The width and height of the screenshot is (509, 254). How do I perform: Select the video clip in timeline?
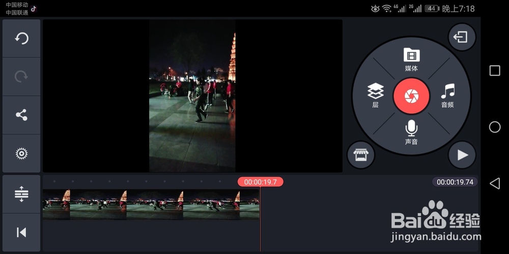(x=151, y=204)
